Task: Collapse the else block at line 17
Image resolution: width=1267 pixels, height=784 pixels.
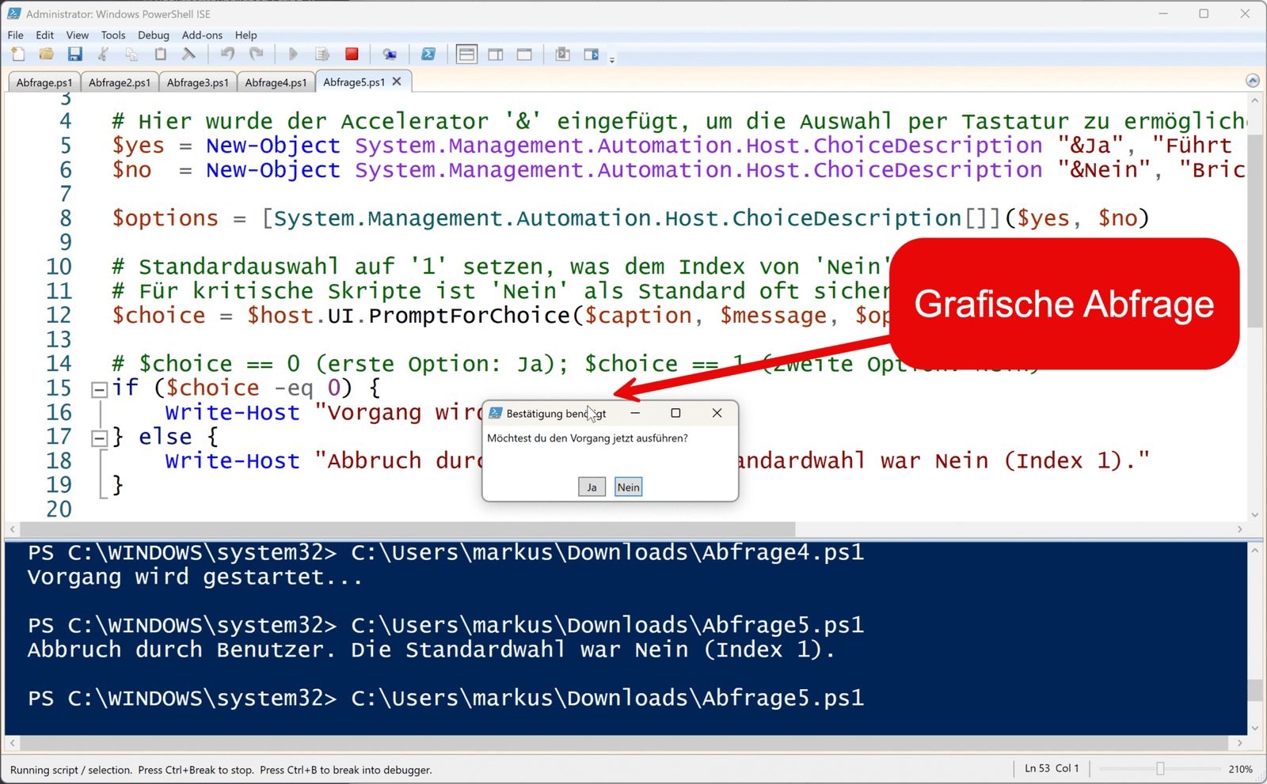Action: (98, 436)
